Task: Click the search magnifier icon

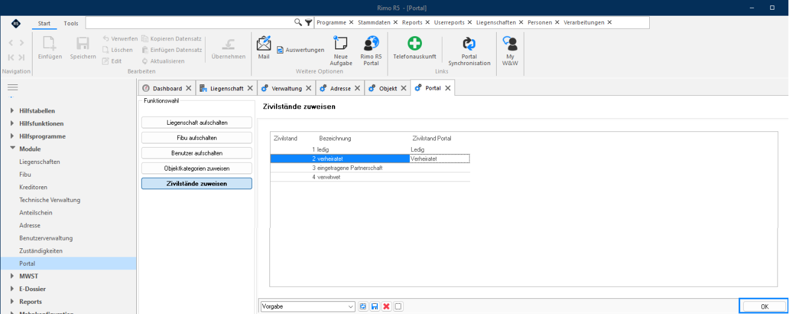Action: [x=298, y=22]
